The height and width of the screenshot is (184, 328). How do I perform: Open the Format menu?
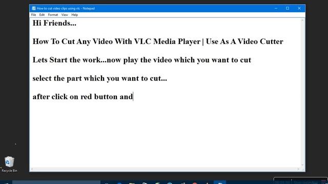[53, 15]
